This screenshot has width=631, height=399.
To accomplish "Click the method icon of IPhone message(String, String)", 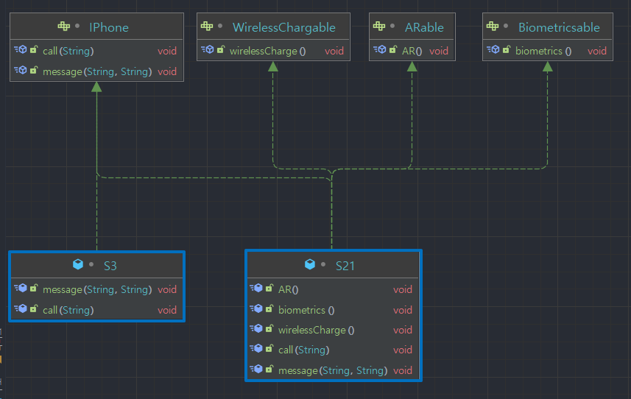I will [x=21, y=71].
